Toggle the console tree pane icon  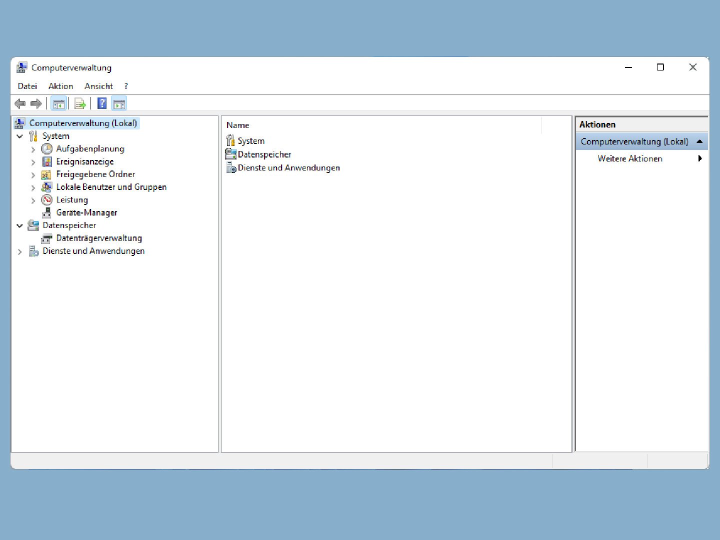coord(59,104)
